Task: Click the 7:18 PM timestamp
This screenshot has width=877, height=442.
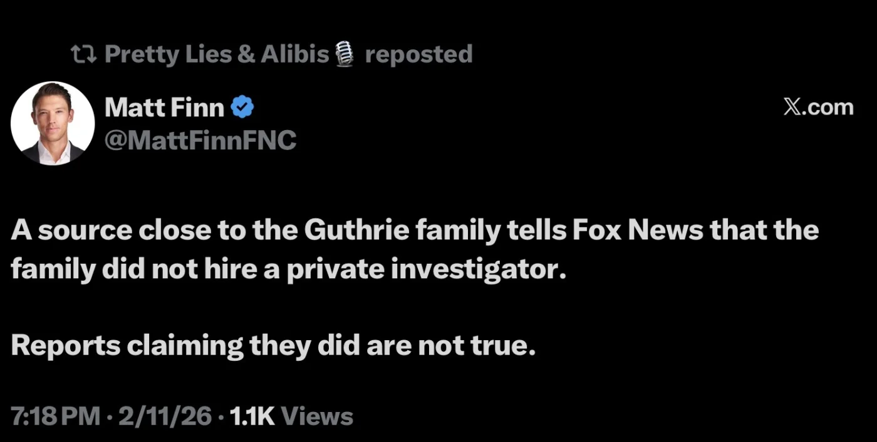Action: (55, 416)
